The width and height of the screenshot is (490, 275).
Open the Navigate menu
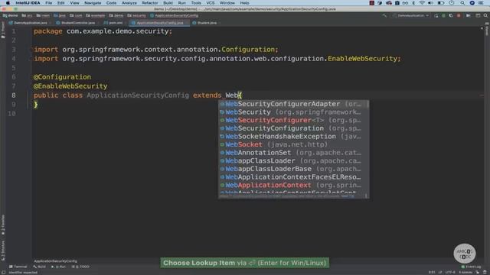(x=93, y=3)
